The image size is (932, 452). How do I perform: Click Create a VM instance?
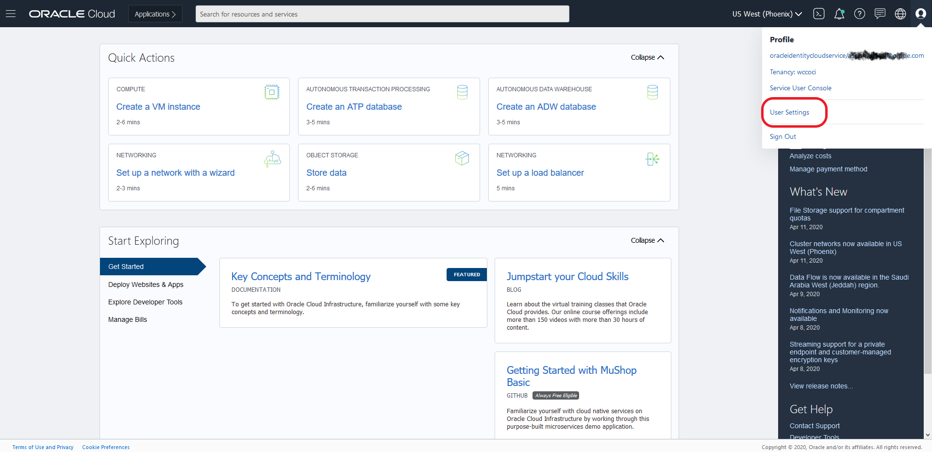pyautogui.click(x=158, y=107)
